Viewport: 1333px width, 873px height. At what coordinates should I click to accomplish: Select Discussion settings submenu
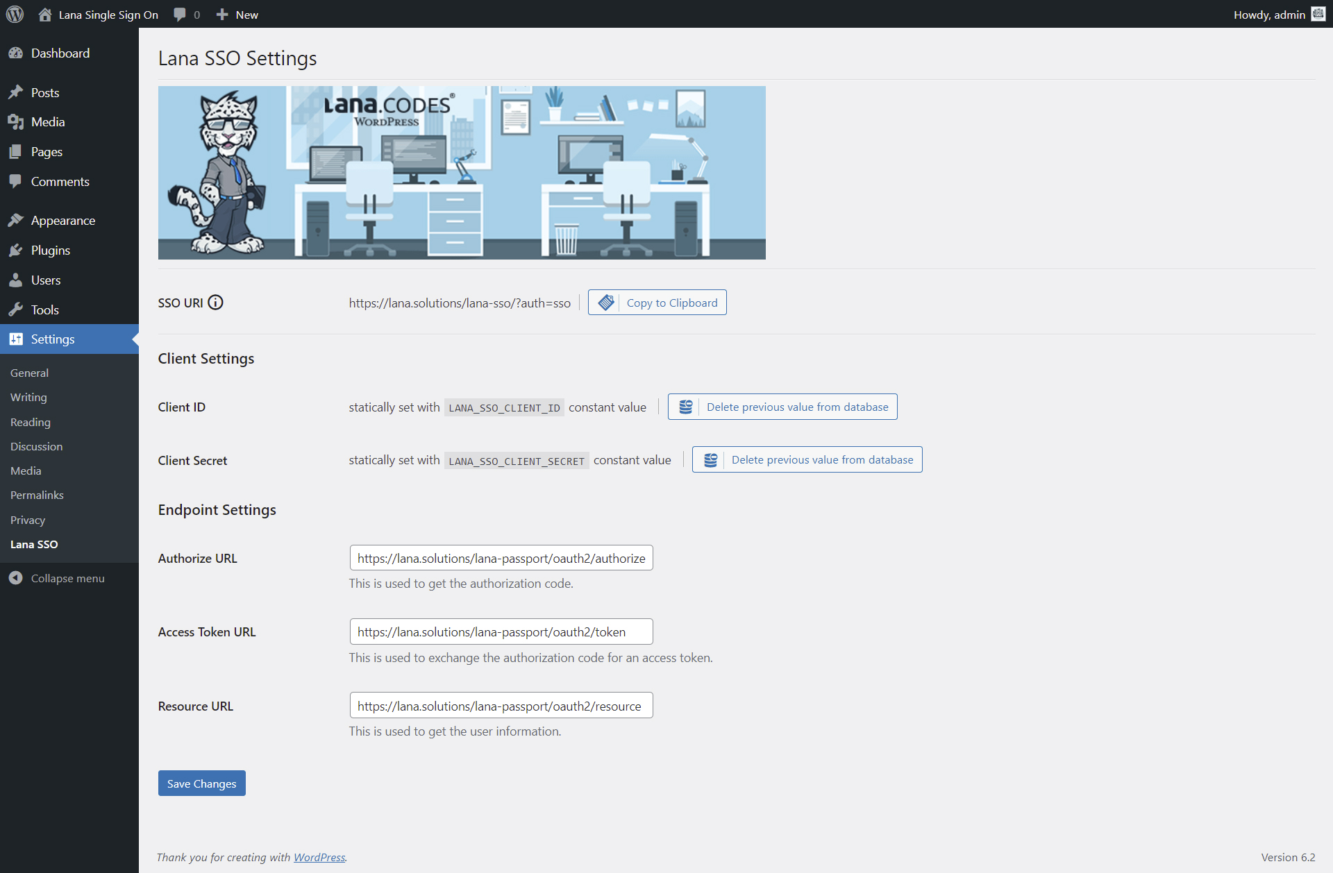pos(36,446)
